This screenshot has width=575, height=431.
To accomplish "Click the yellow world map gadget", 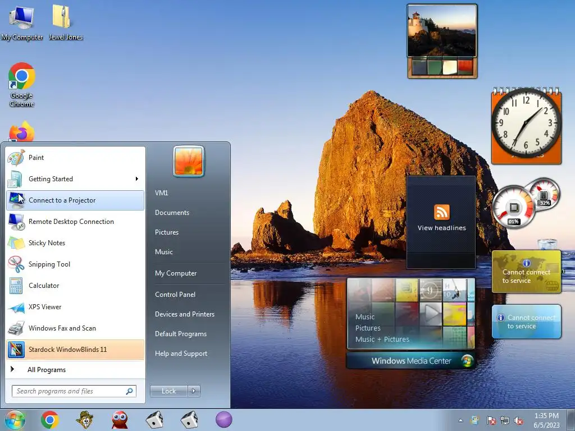I will tap(526, 272).
